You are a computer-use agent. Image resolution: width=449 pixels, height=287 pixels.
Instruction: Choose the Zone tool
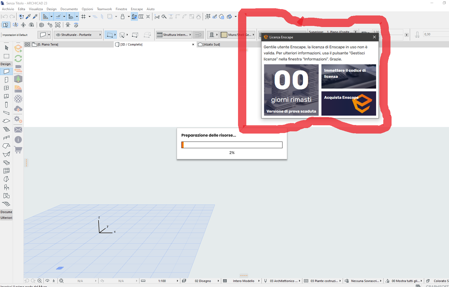[6, 196]
